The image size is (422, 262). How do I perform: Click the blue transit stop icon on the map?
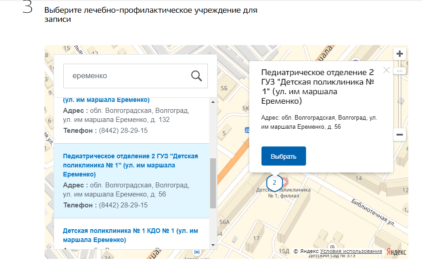pyautogui.click(x=247, y=131)
